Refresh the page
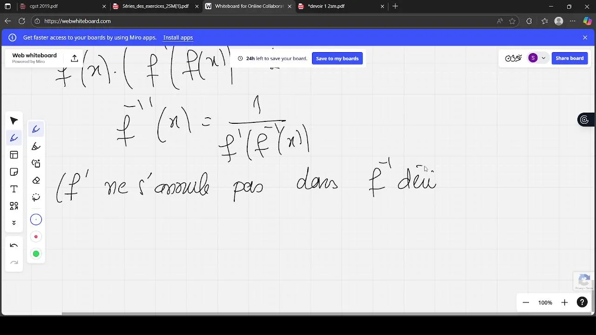Viewport: 596px width, 335px height. 21,21
